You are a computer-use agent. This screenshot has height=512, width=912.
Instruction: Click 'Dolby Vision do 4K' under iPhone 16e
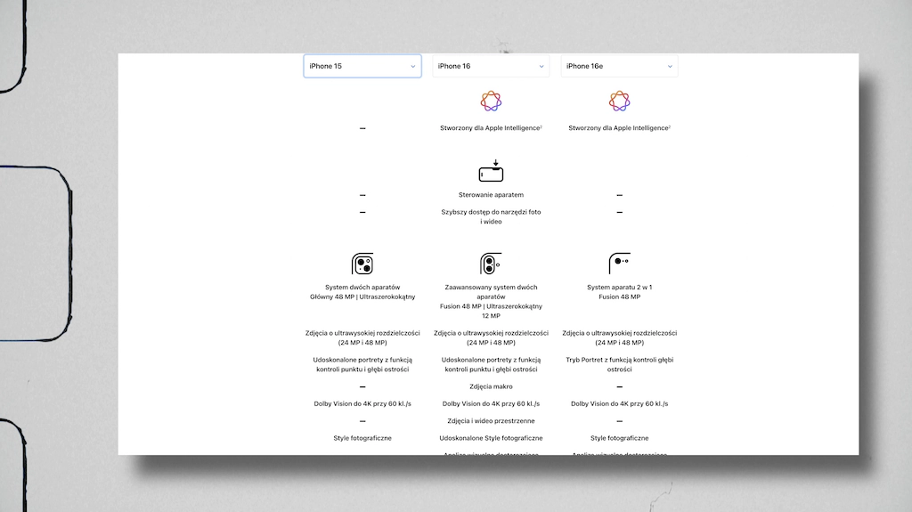620,403
